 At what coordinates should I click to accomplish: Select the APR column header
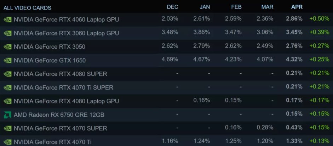pyautogui.click(x=297, y=7)
